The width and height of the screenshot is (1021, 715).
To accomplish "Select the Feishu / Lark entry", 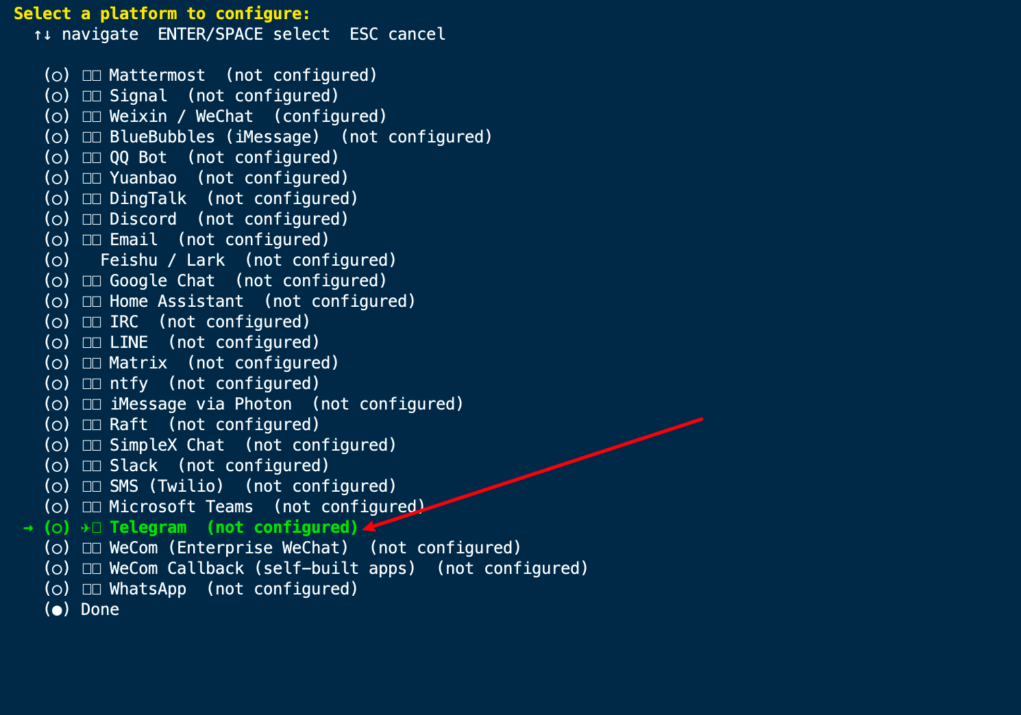I will 221,260.
